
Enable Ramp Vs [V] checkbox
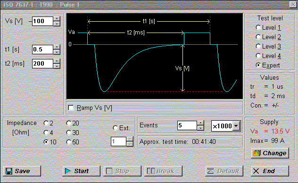click(x=71, y=108)
